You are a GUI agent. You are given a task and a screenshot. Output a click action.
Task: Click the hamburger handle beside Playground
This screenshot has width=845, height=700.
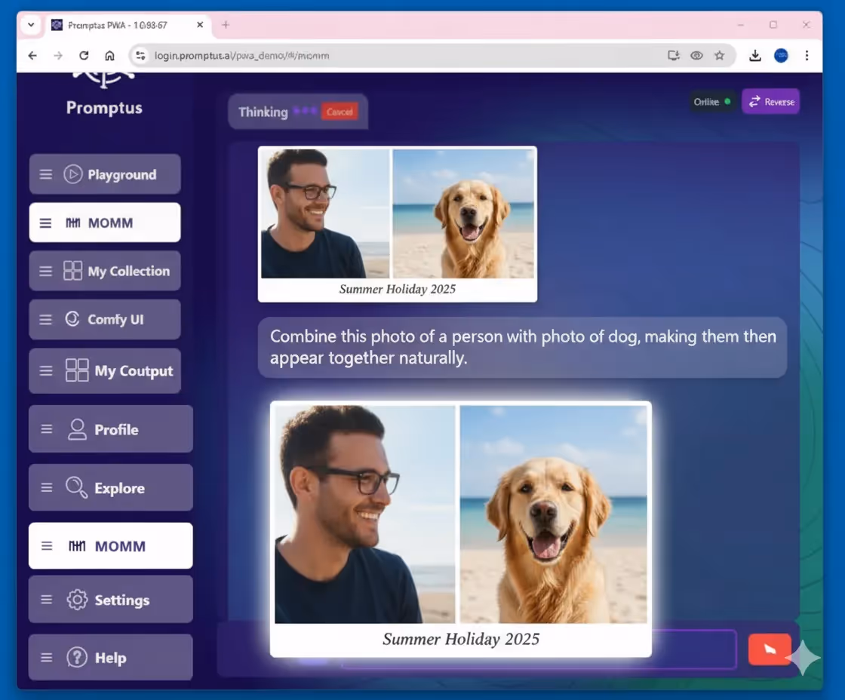pos(46,174)
